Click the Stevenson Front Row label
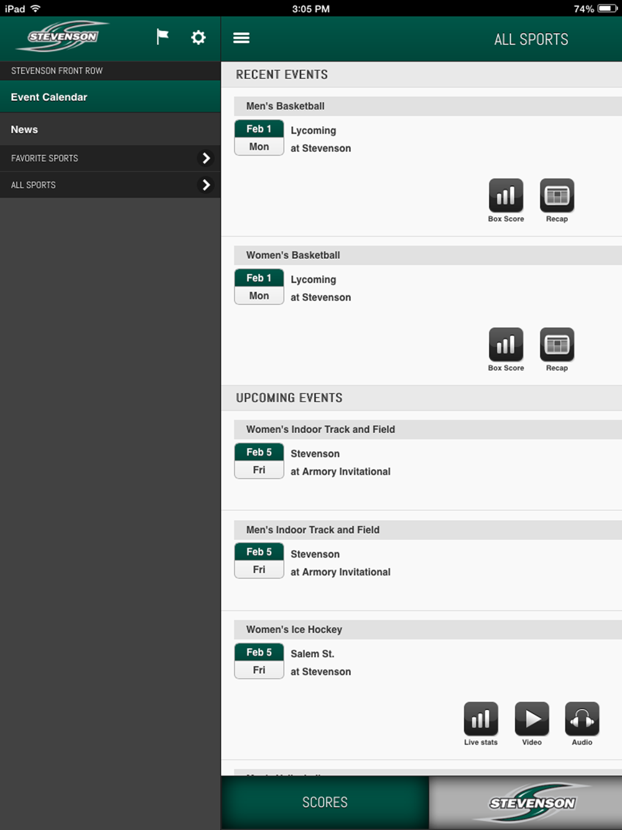The image size is (622, 830). [57, 71]
